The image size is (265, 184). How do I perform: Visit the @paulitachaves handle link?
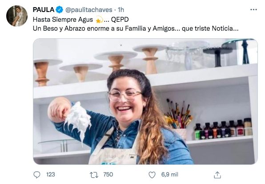89,10
